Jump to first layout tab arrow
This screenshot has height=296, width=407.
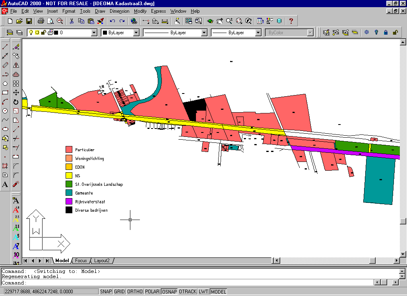pyautogui.click(x=25, y=261)
